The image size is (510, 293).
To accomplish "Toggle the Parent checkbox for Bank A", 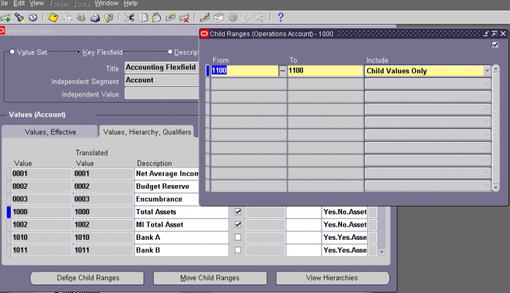I will [x=238, y=237].
